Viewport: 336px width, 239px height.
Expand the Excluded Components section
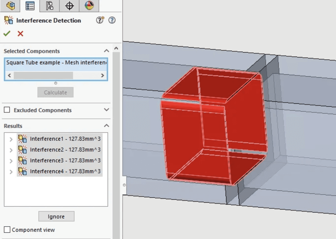pyautogui.click(x=107, y=110)
